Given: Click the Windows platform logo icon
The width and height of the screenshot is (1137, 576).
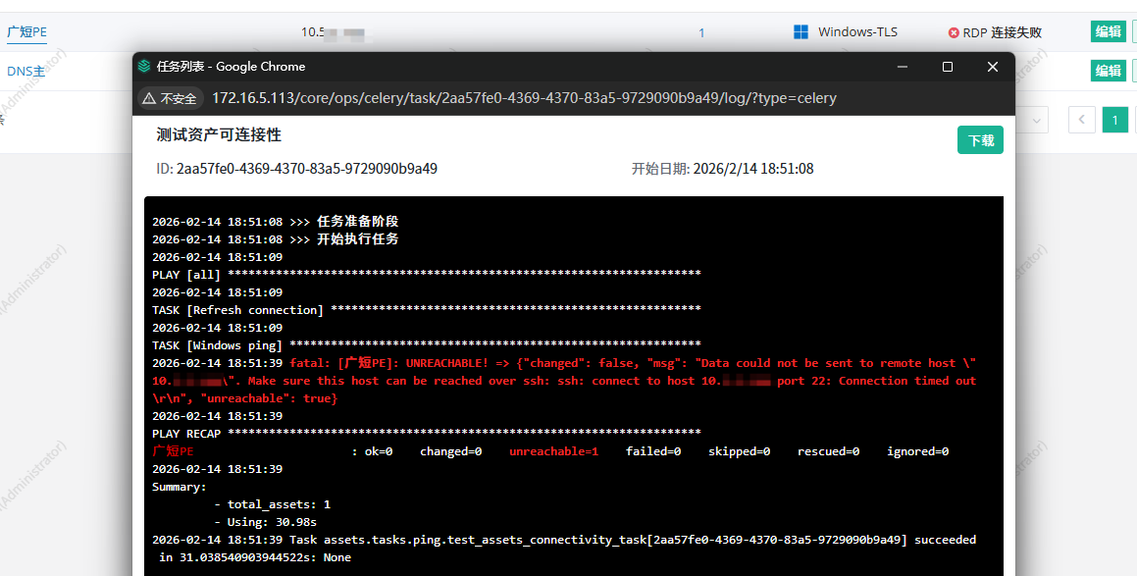Looking at the screenshot, I should tap(801, 32).
